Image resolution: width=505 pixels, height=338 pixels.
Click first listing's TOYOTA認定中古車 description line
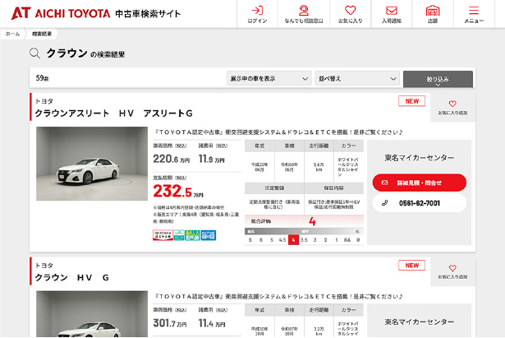(278, 132)
